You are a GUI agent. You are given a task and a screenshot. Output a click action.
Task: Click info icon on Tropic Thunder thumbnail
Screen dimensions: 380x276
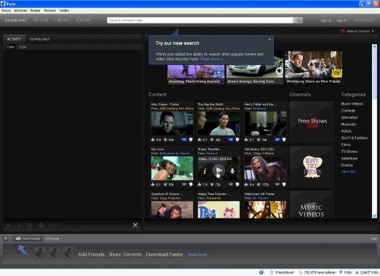coord(205,171)
